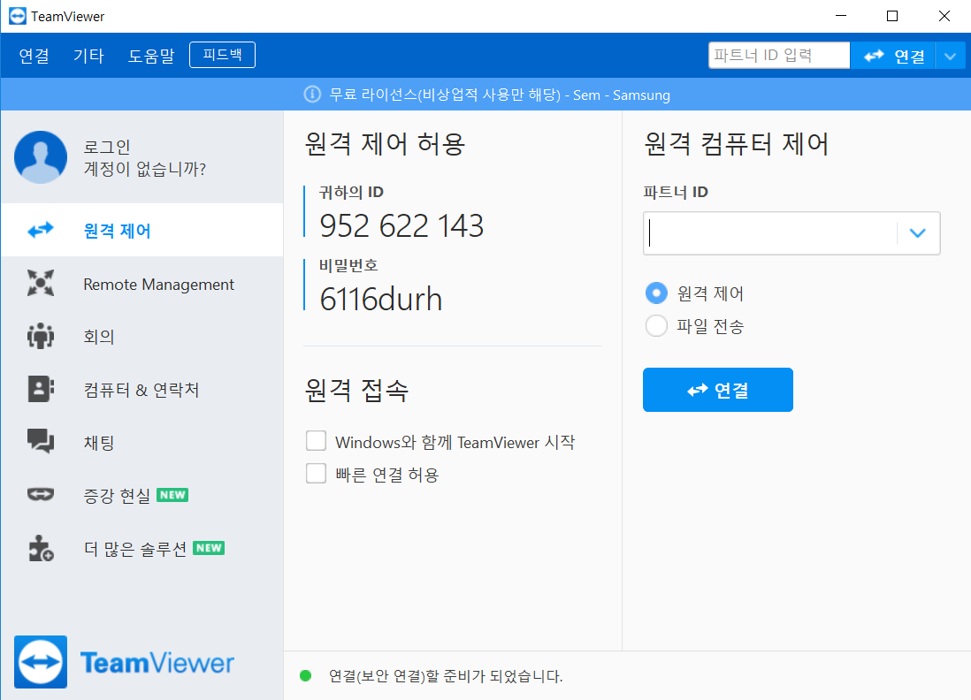Enable Windows와 함께 TeamViewer 시작 checkbox

coord(316,441)
